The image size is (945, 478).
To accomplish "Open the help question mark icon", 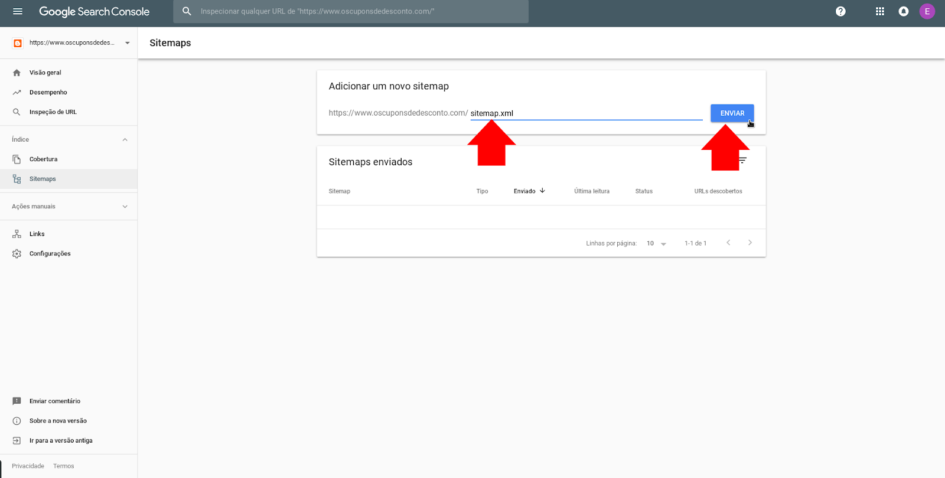I will click(x=840, y=11).
